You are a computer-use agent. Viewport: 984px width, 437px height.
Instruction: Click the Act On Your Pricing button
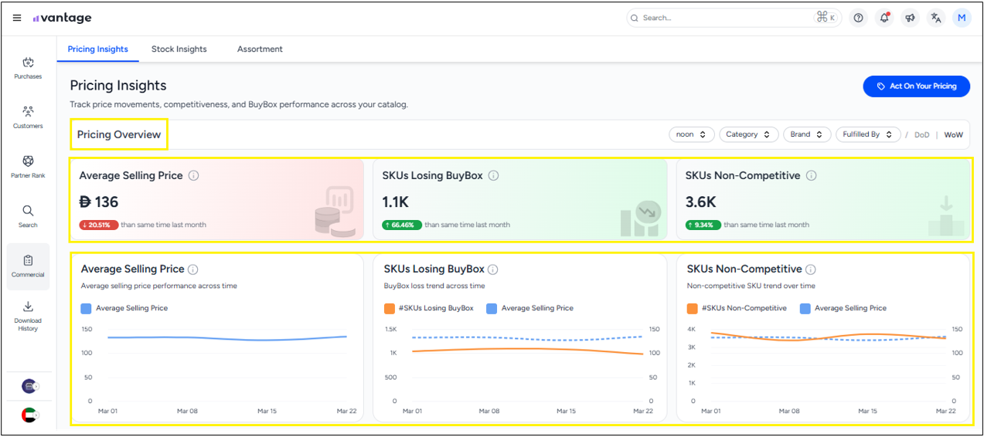(x=916, y=86)
